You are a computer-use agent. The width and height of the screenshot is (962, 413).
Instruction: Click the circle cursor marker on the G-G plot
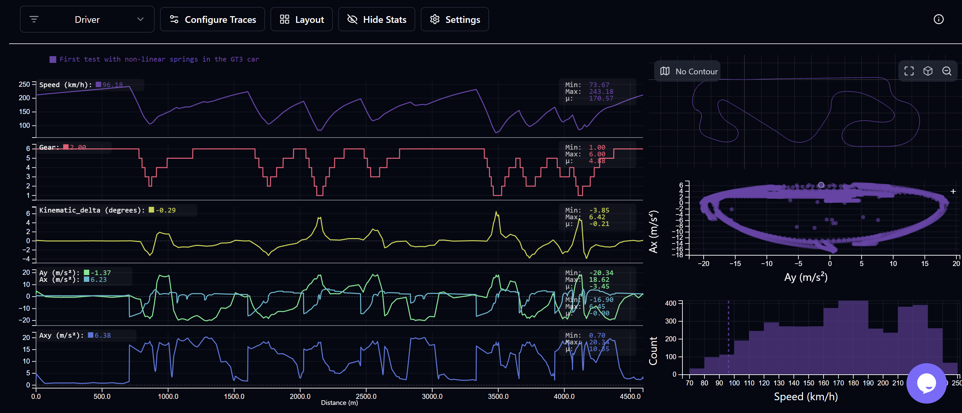tap(821, 185)
